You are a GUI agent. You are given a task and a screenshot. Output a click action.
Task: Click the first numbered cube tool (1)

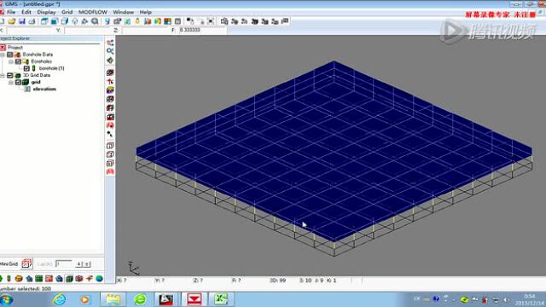click(110, 146)
